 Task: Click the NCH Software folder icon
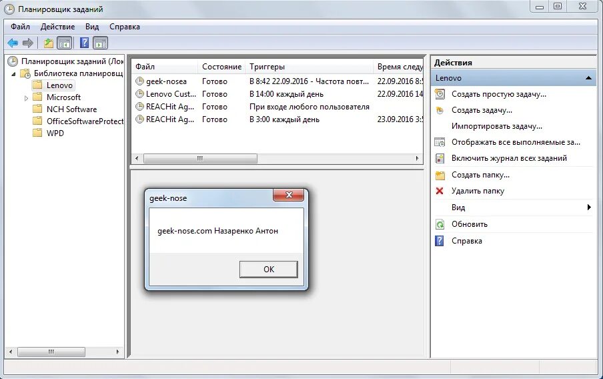[37, 109]
